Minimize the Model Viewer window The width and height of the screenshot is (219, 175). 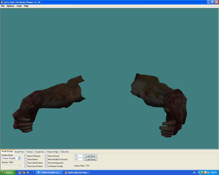pos(209,2)
